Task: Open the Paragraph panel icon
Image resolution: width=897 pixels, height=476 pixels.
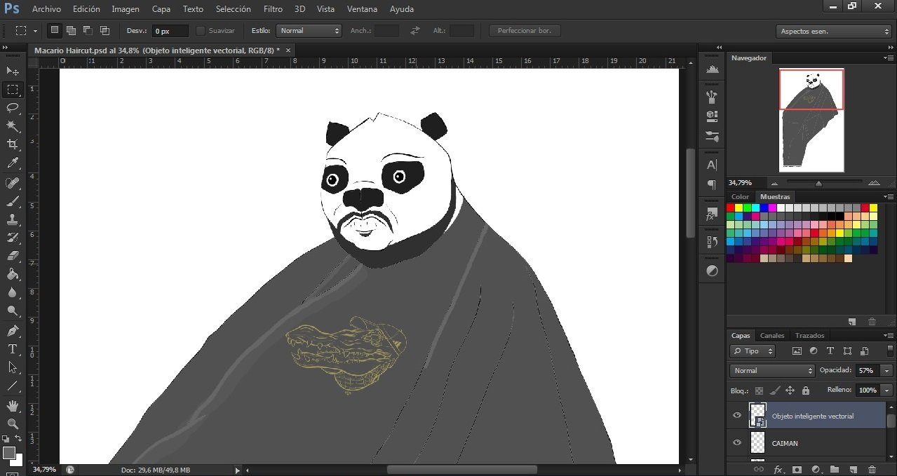Action: pyautogui.click(x=712, y=184)
